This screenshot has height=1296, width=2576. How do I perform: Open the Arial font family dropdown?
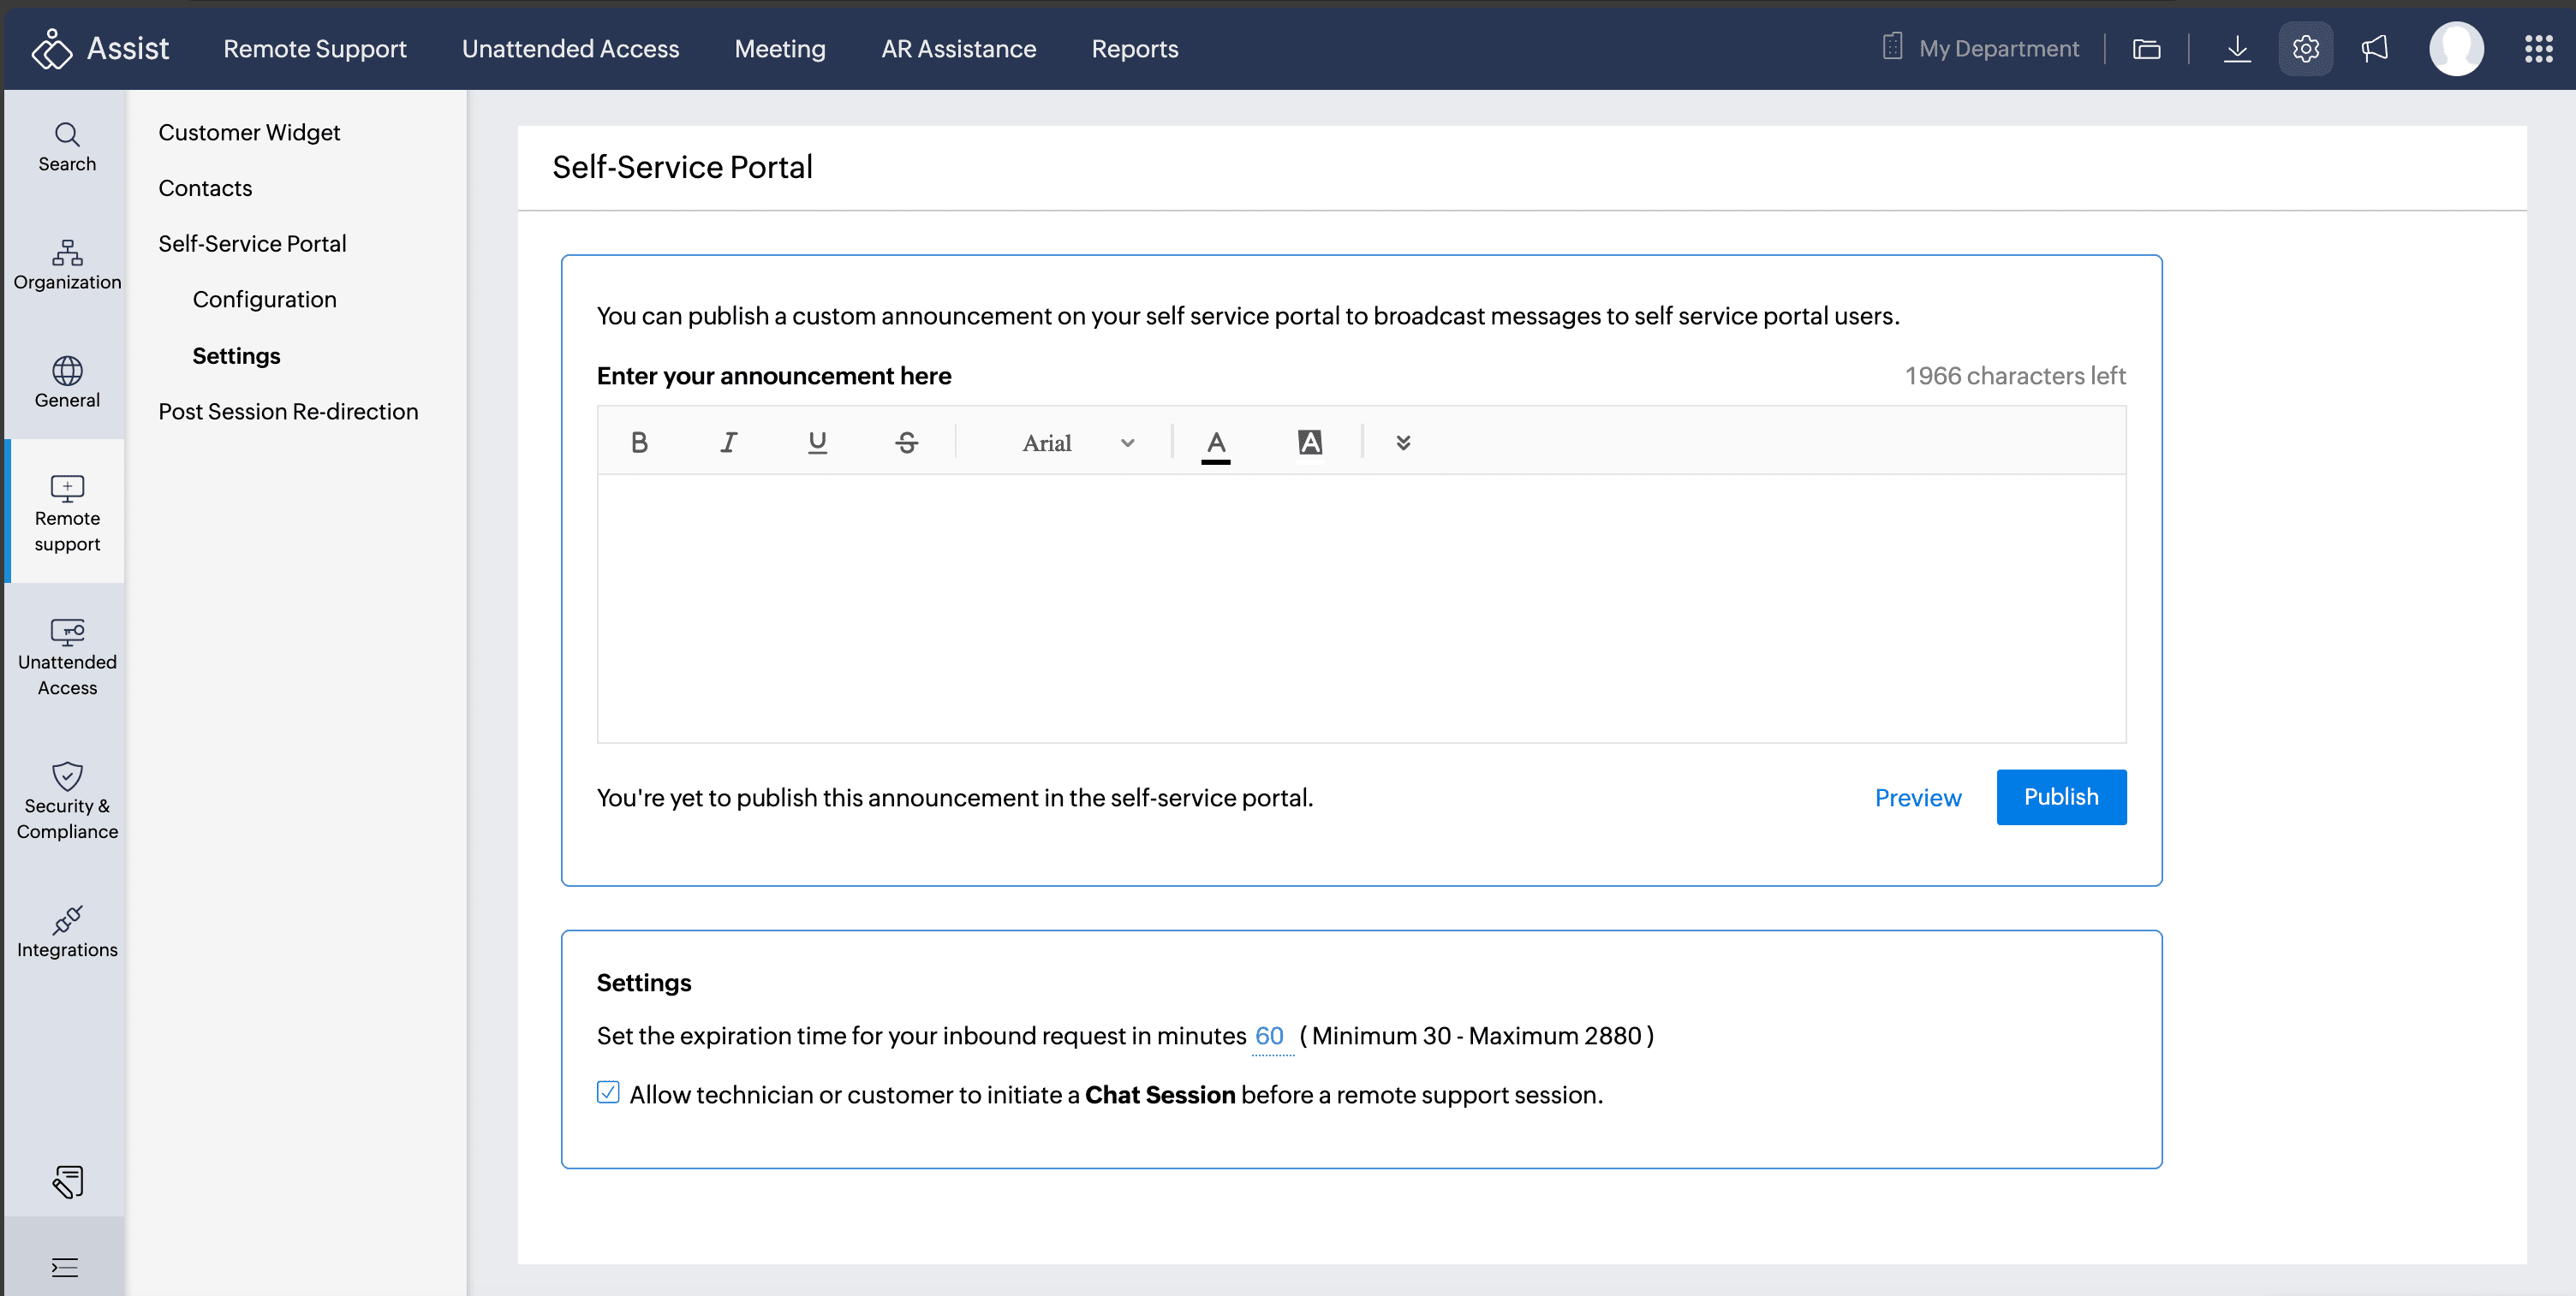tap(1077, 443)
